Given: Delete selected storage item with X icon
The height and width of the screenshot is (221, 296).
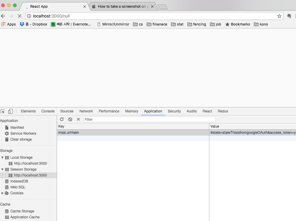Looking at the screenshot, I should pyautogui.click(x=78, y=119).
